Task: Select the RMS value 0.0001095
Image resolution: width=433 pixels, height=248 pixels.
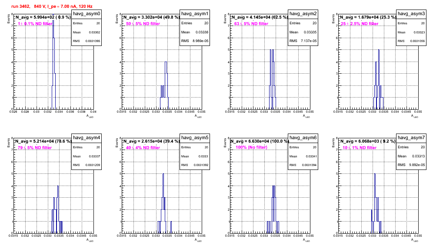Action: pos(93,41)
